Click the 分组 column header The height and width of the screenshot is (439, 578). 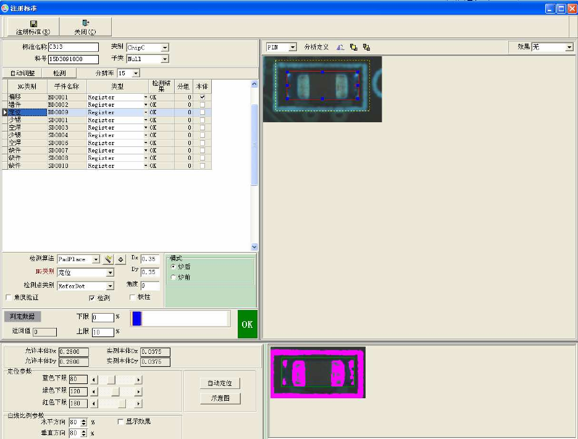coord(183,86)
